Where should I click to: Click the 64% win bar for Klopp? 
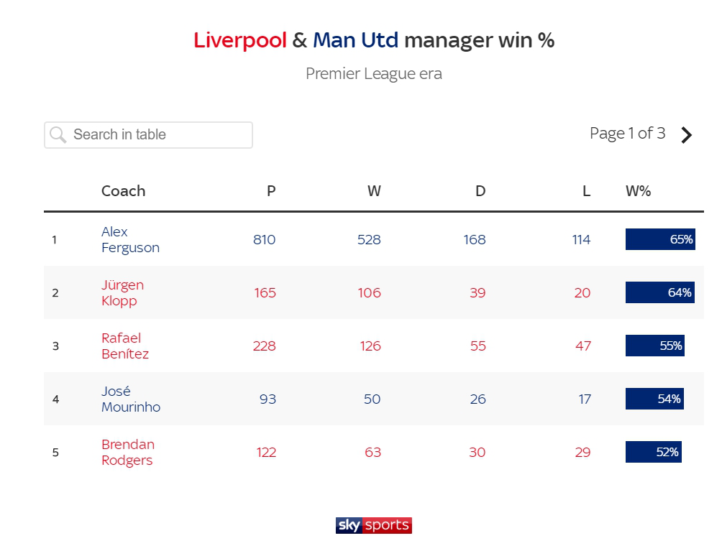click(x=660, y=292)
